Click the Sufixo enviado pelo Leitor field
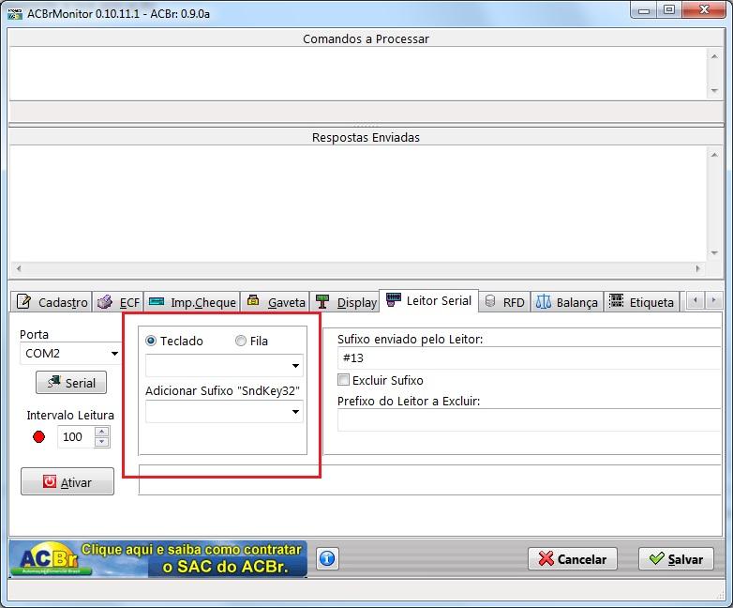The image size is (733, 608). pos(529,358)
